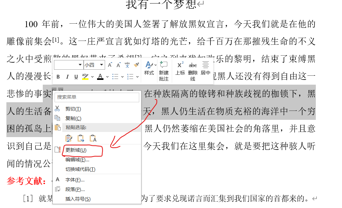The height and width of the screenshot is (208, 342).
Task: Paste with merge formatting icon
Action: coord(81,138)
